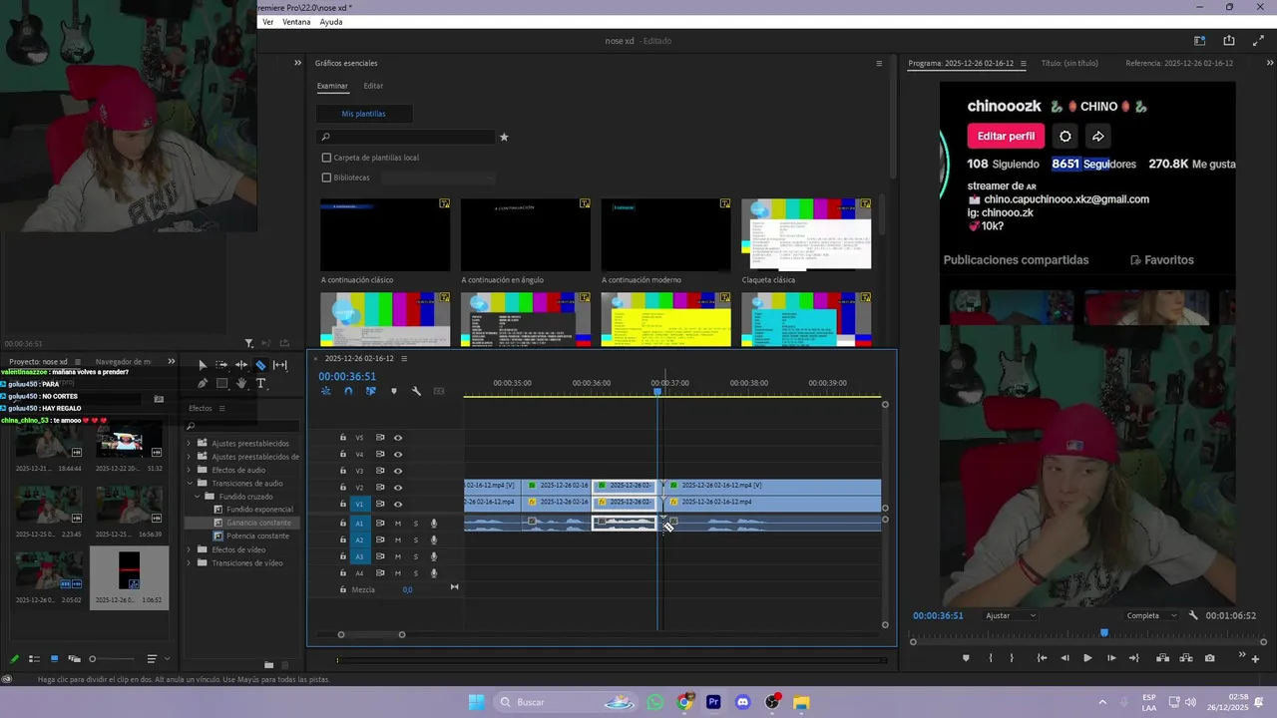Check Carpeta de plantillas local checkbox
1277x718 pixels.
[x=326, y=158]
